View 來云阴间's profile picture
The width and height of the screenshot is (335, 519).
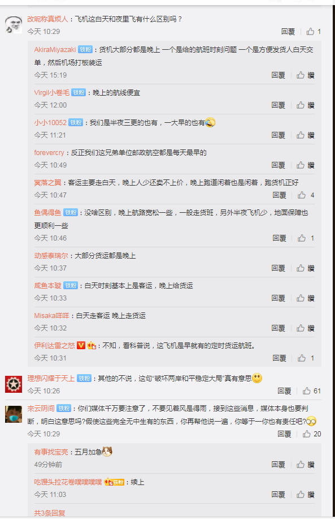pyautogui.click(x=14, y=414)
